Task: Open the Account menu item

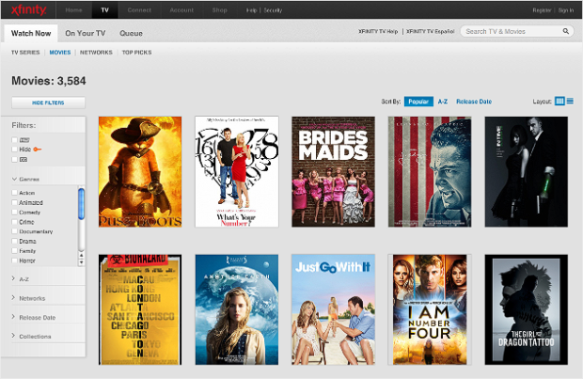Action: (181, 10)
